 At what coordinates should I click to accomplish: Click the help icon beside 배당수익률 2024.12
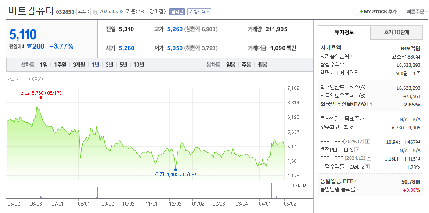pyautogui.click(x=368, y=166)
